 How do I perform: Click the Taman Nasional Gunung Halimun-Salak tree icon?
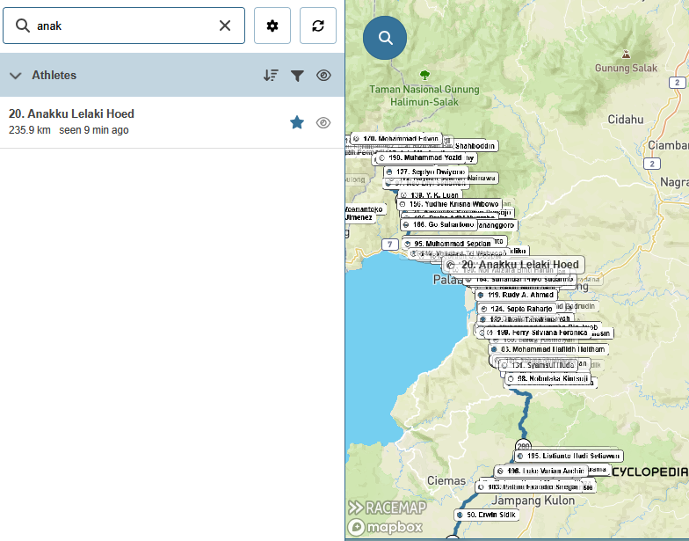(x=424, y=75)
